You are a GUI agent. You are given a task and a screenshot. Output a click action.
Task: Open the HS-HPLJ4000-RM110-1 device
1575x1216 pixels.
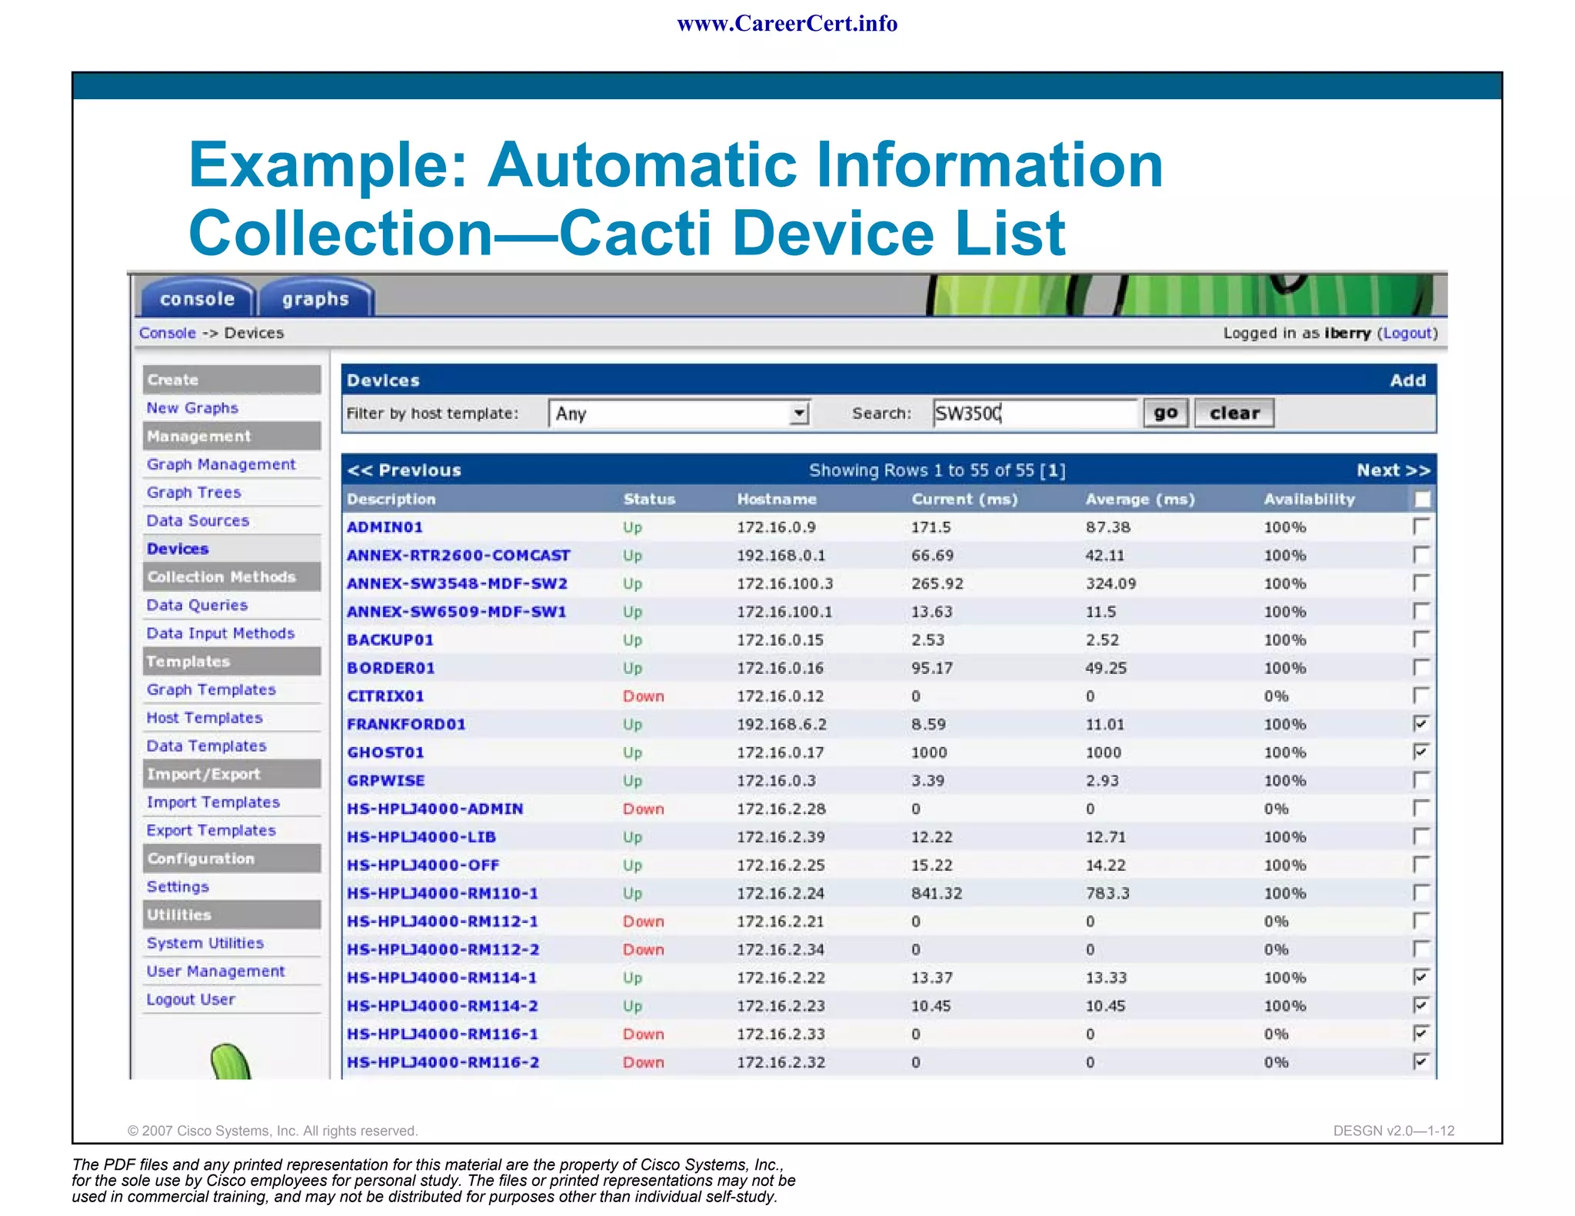pos(442,893)
